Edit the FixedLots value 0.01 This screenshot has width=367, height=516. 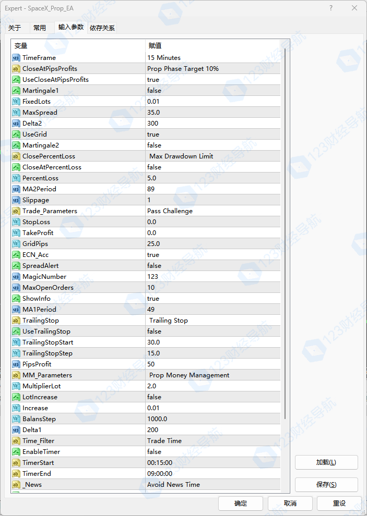tap(212, 102)
